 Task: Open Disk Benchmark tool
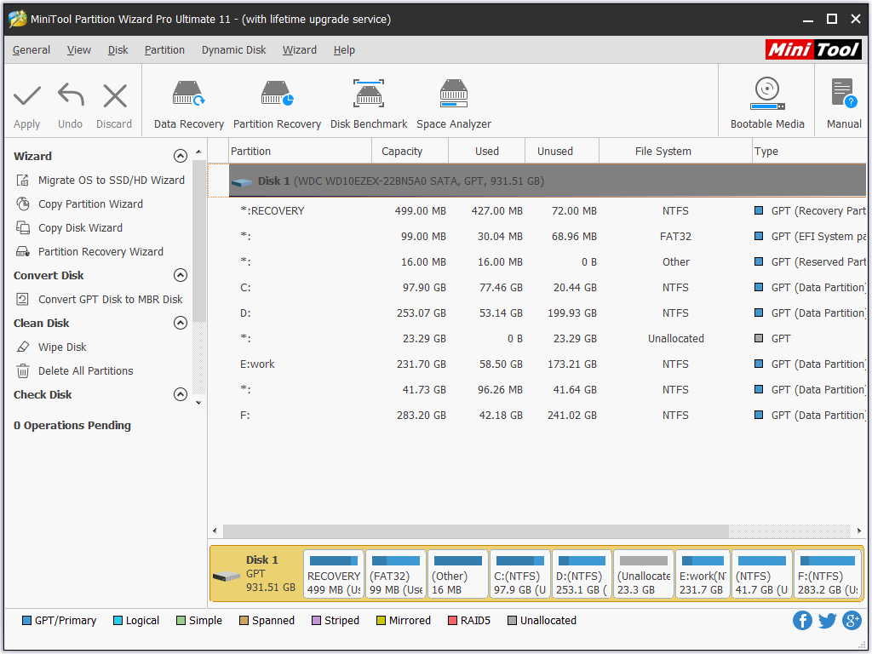point(368,105)
